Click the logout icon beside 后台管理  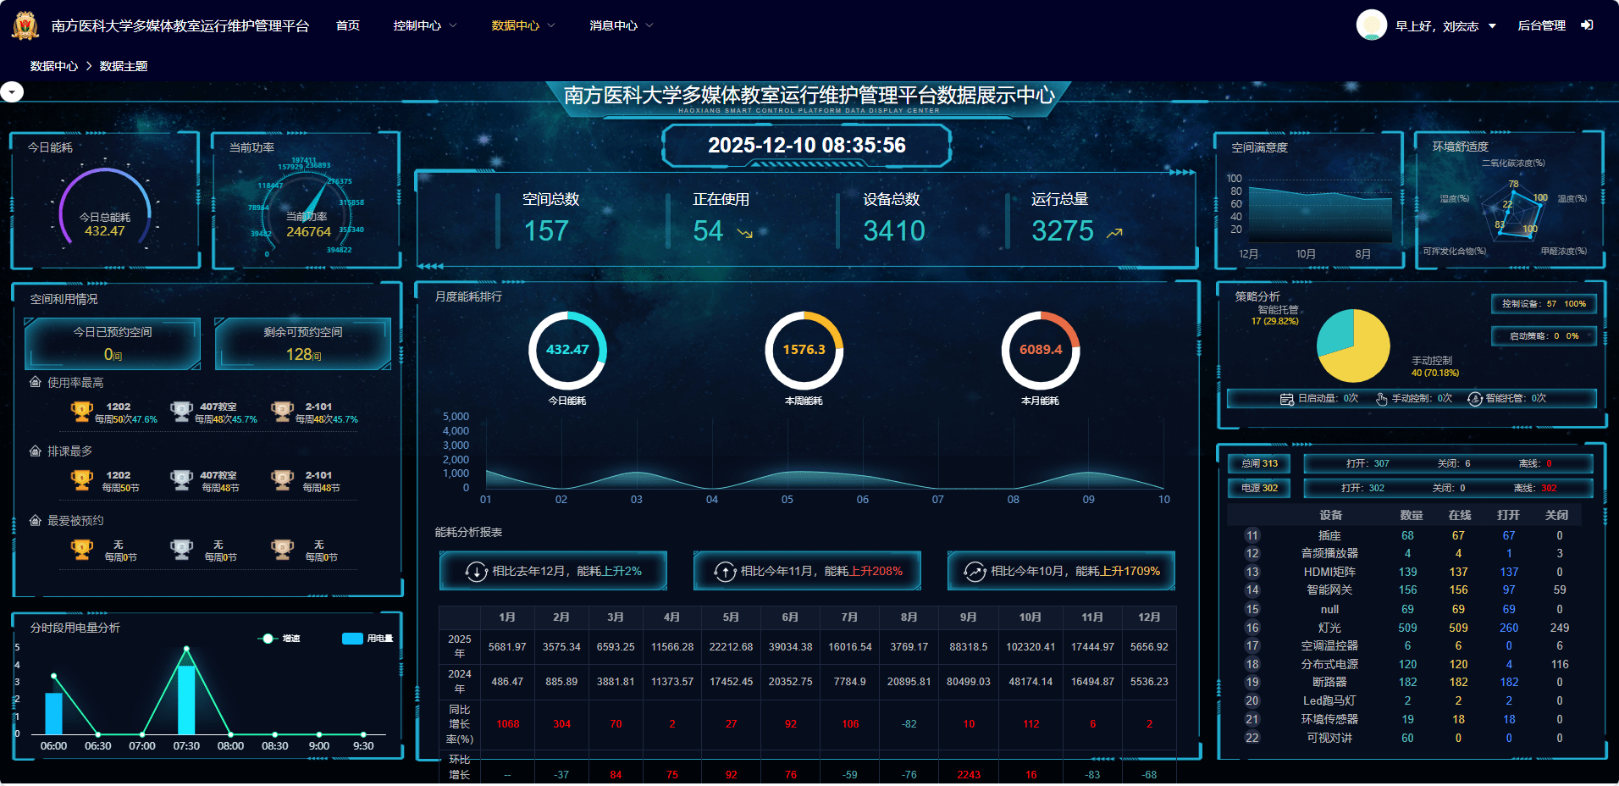click(x=1587, y=25)
